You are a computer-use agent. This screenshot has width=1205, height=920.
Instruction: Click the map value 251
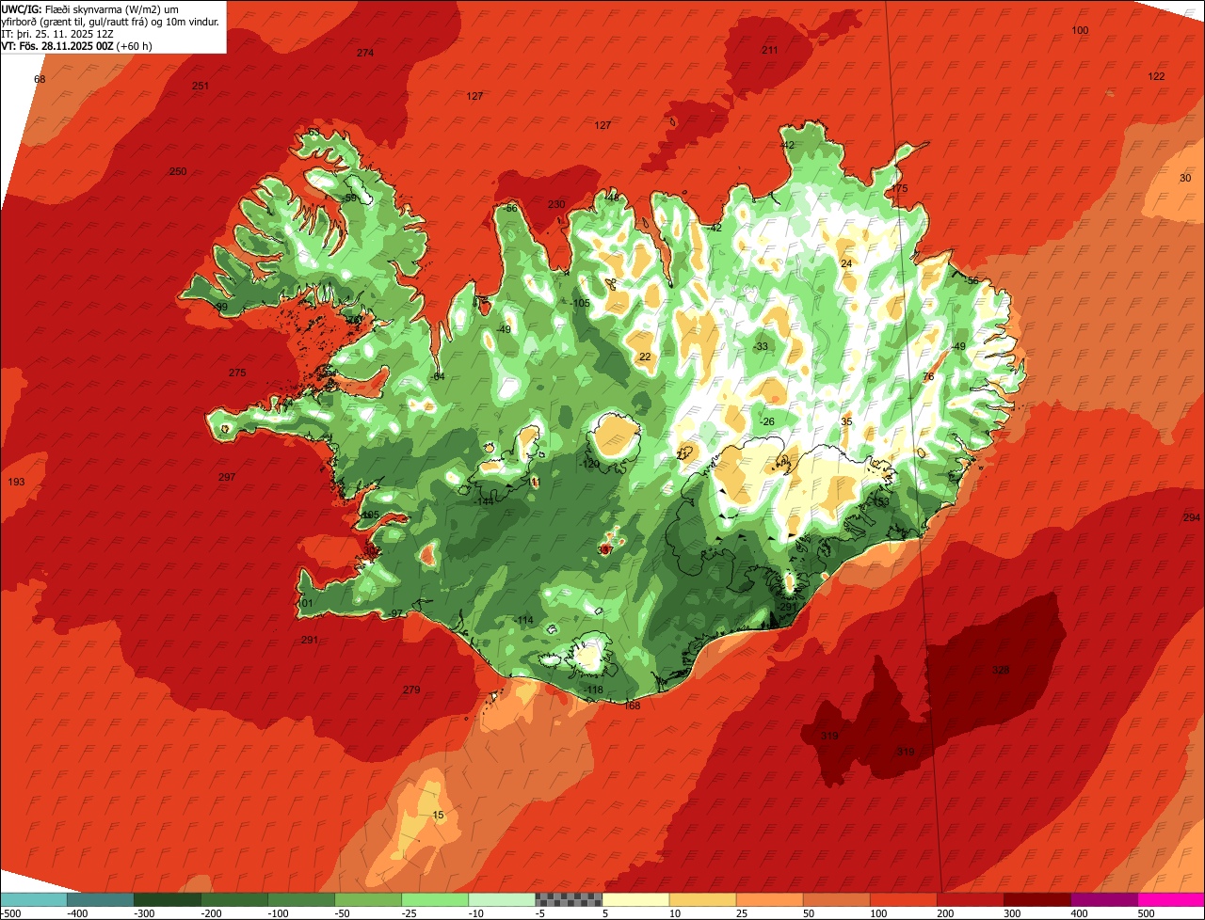[200, 86]
